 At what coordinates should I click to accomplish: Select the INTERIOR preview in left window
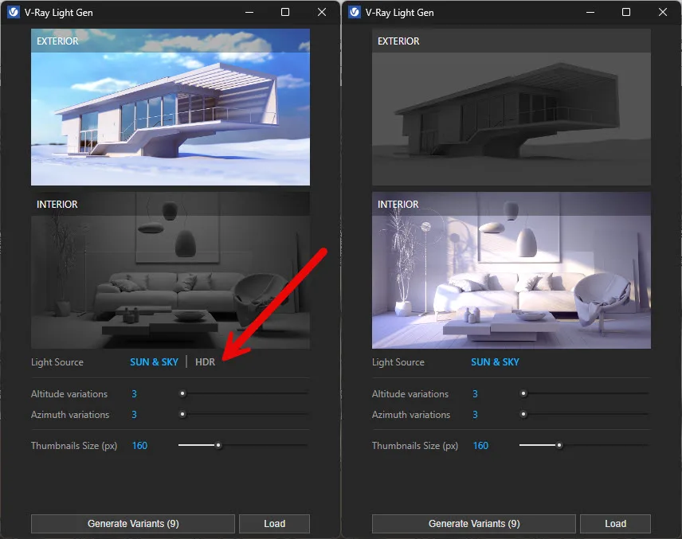[170, 271]
